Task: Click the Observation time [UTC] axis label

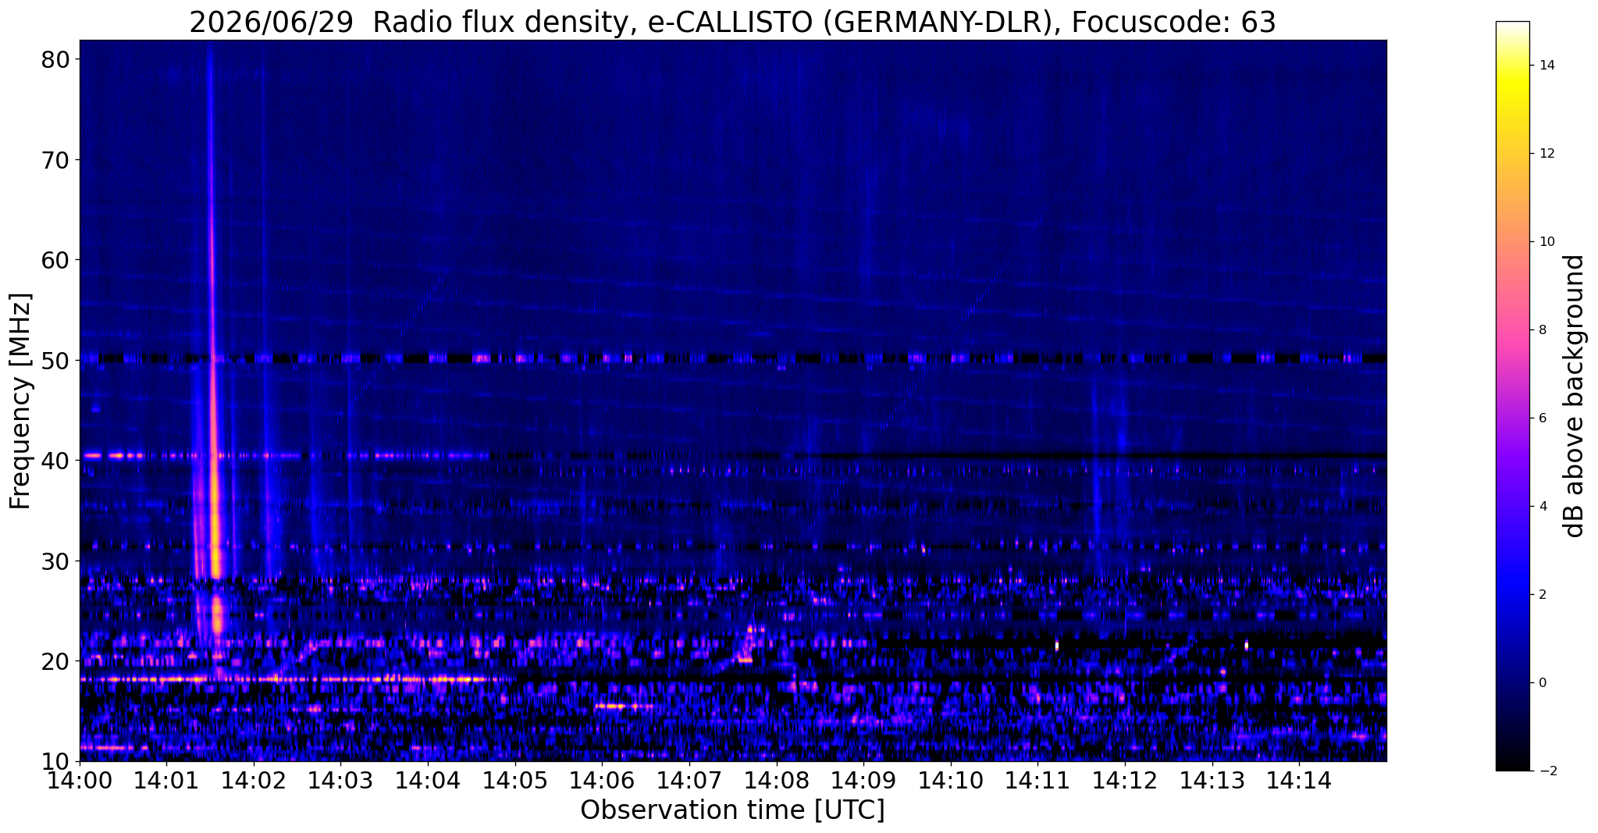Action: point(732,810)
